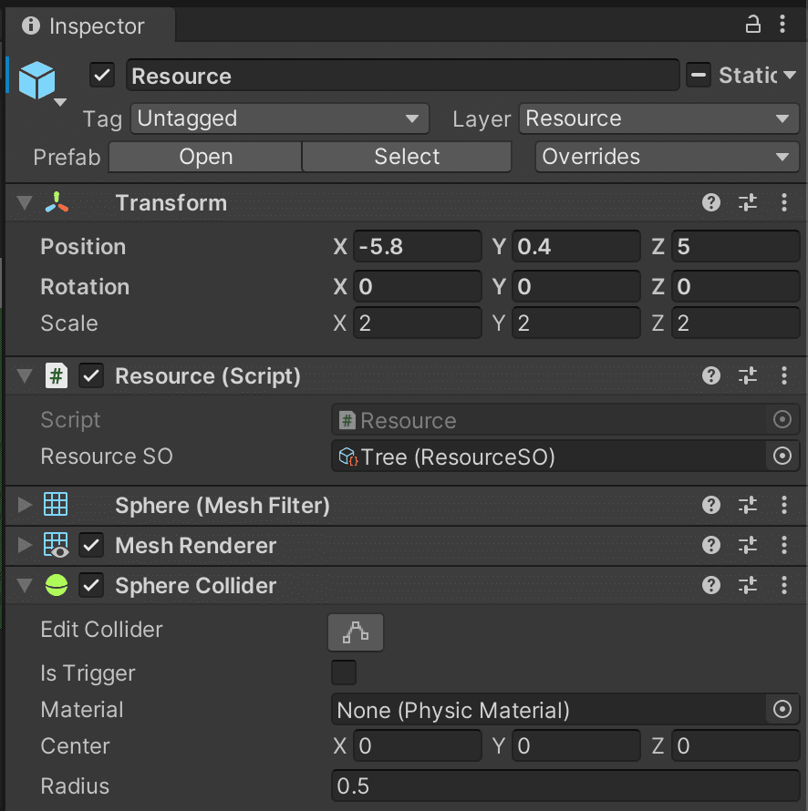Image resolution: width=808 pixels, height=811 pixels.
Task: Click the Radius input field
Action: tap(565, 785)
